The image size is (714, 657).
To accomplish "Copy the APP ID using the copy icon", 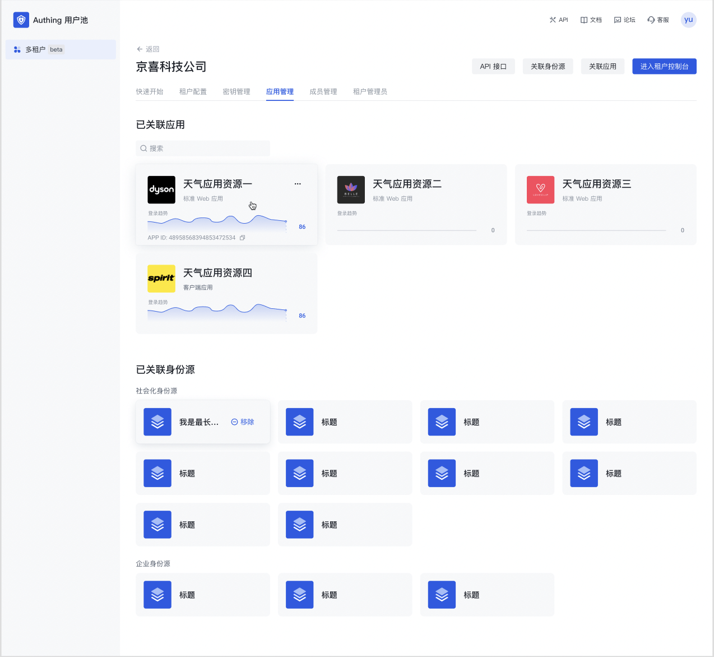I will coord(243,238).
